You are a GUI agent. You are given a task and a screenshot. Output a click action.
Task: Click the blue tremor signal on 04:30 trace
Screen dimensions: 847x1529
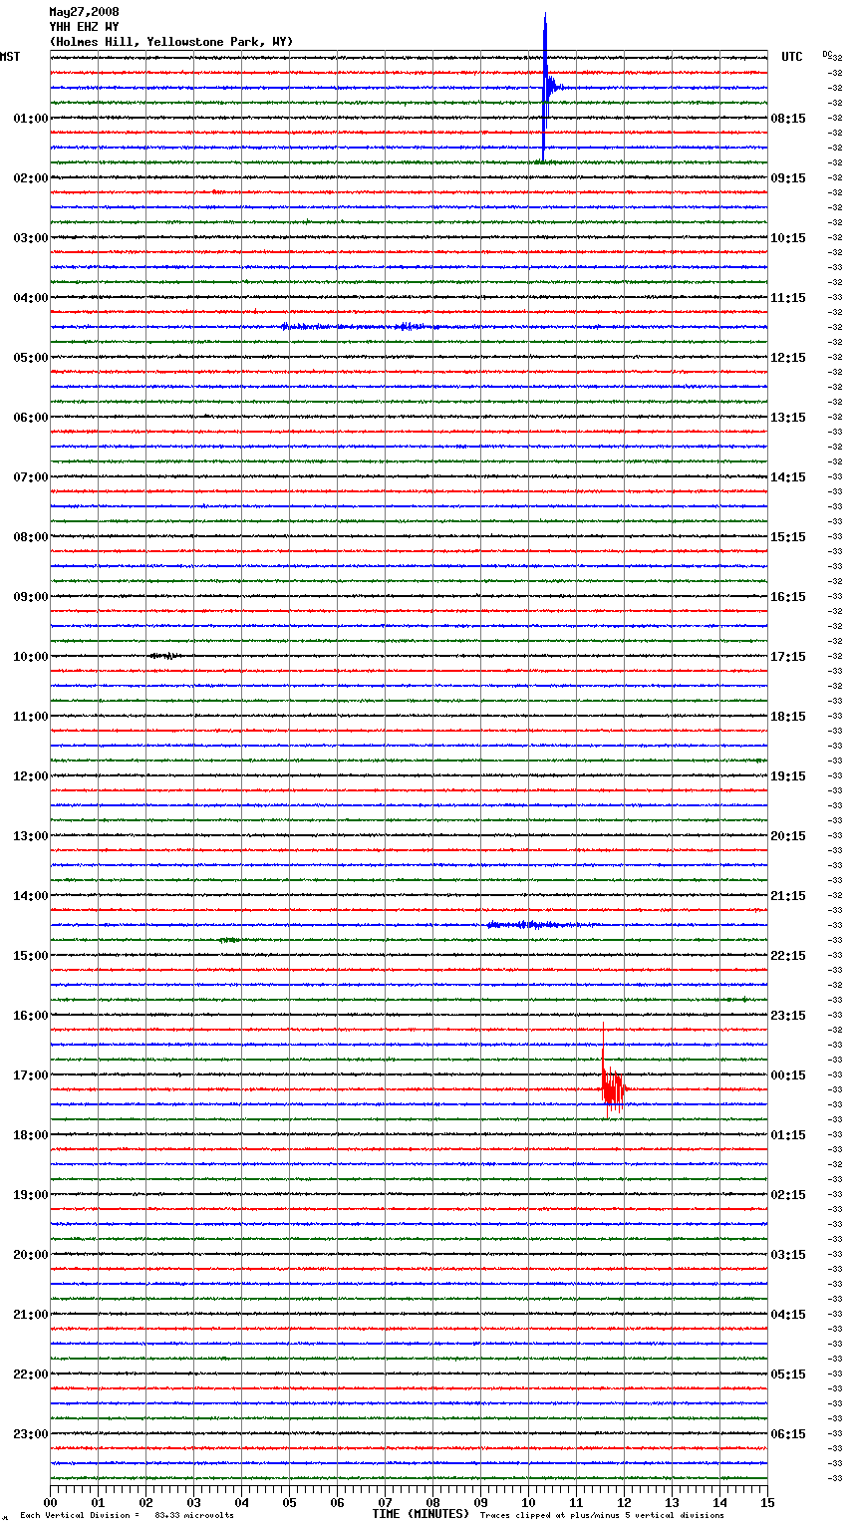click(x=359, y=326)
